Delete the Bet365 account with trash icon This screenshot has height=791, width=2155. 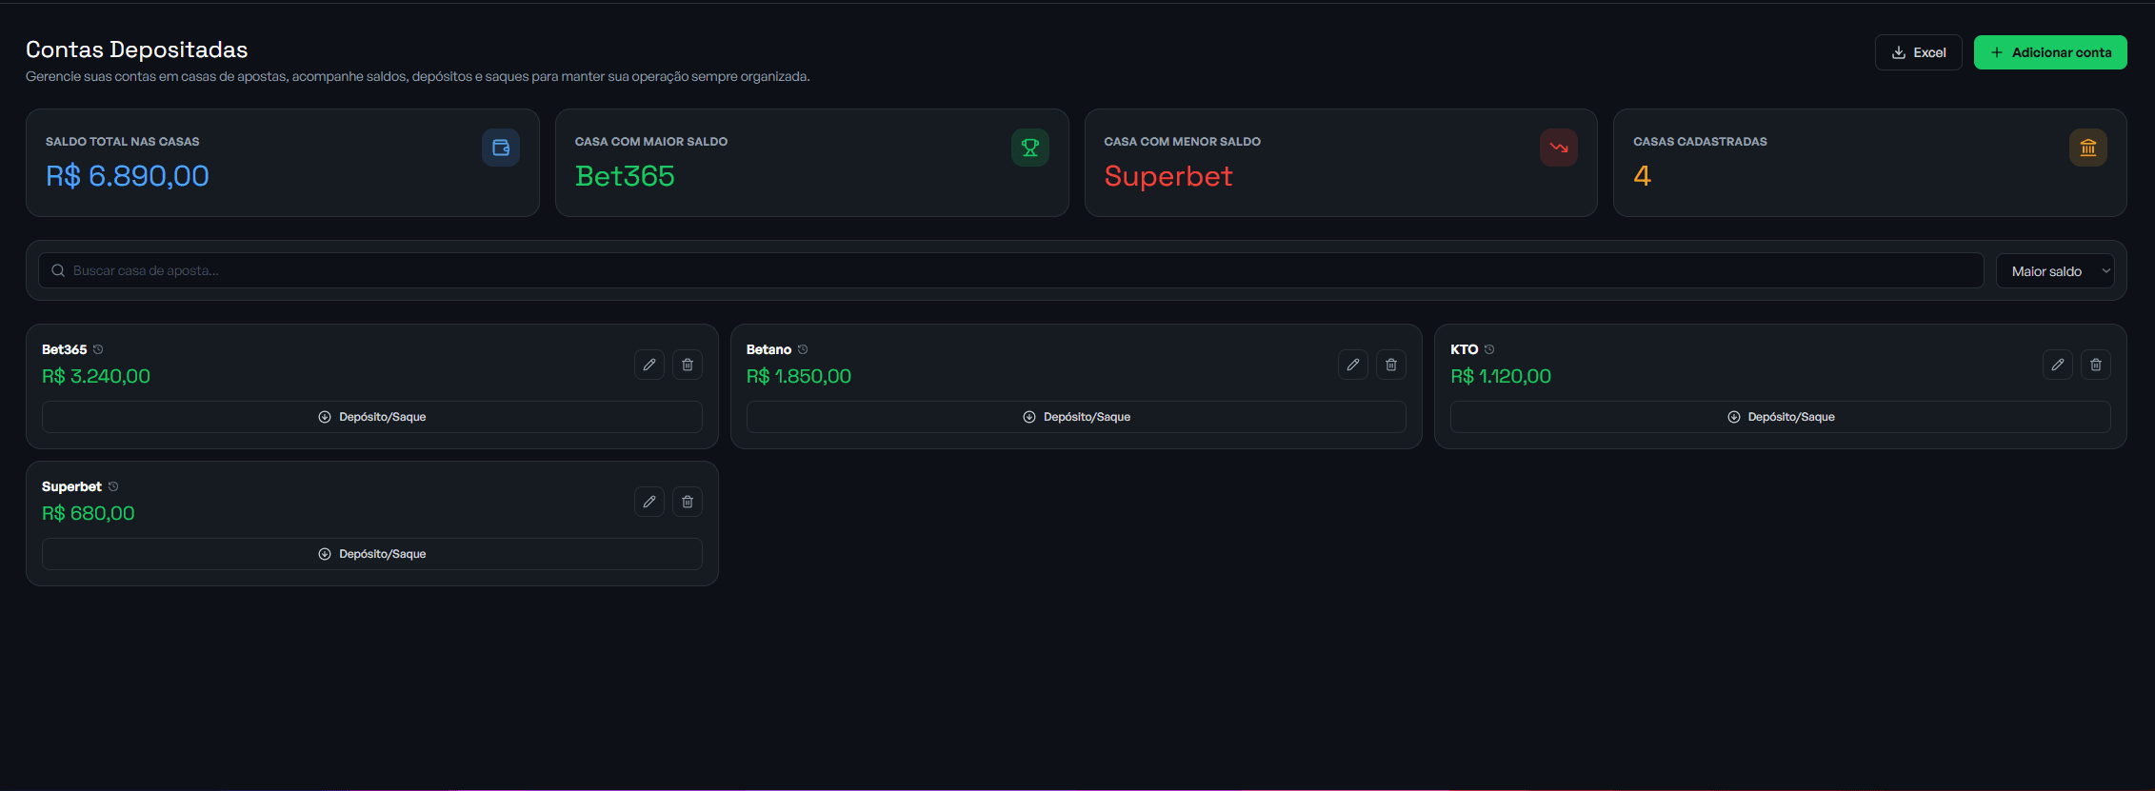[x=688, y=365]
